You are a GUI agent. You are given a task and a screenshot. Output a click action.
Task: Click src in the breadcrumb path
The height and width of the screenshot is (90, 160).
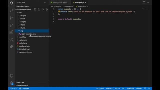click(x=52, y=6)
